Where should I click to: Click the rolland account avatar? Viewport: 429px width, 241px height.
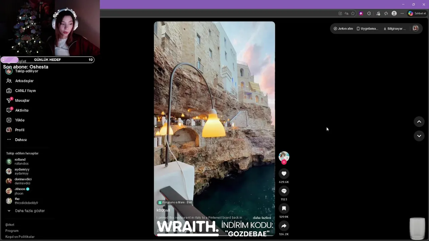[x=9, y=161]
